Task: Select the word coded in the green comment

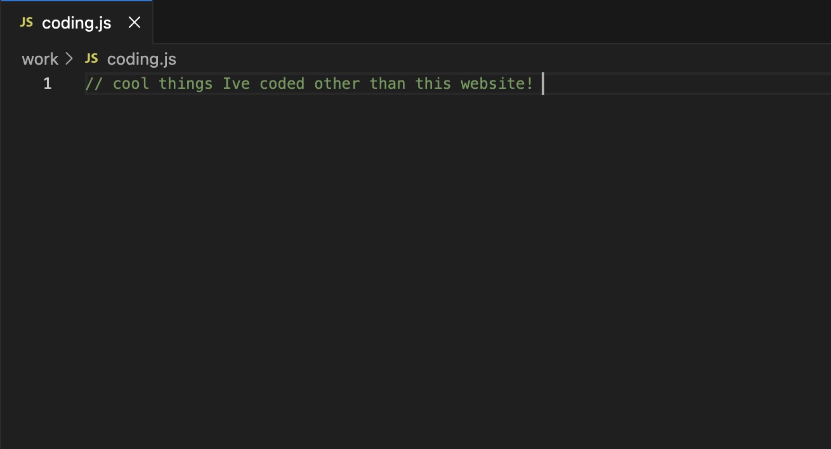Action: 283,83
